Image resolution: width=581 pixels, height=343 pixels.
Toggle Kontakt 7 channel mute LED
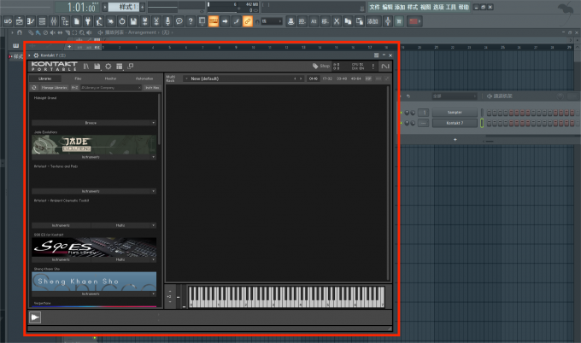point(401,123)
